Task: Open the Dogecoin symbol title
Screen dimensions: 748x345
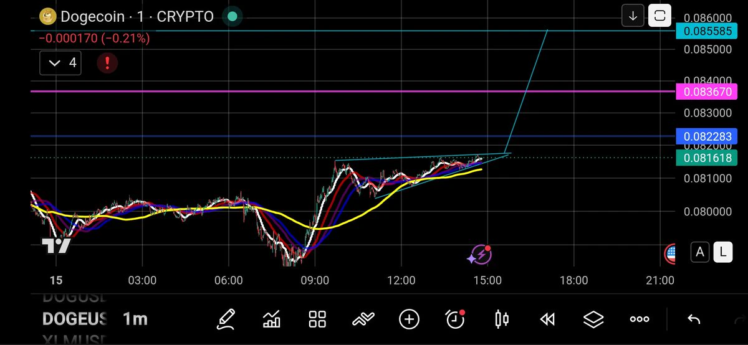Action: 137,17
